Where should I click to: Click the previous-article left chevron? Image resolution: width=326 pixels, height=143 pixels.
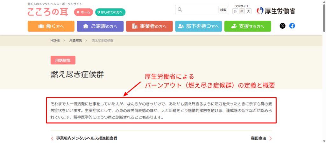(52, 139)
